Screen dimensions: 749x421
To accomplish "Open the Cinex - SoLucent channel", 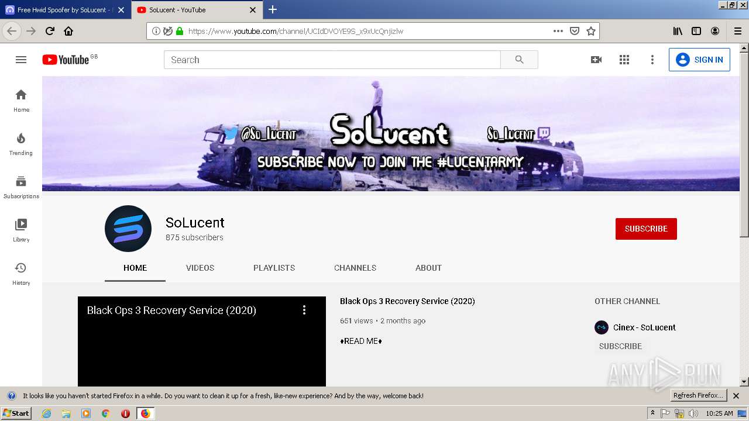I will [x=644, y=327].
